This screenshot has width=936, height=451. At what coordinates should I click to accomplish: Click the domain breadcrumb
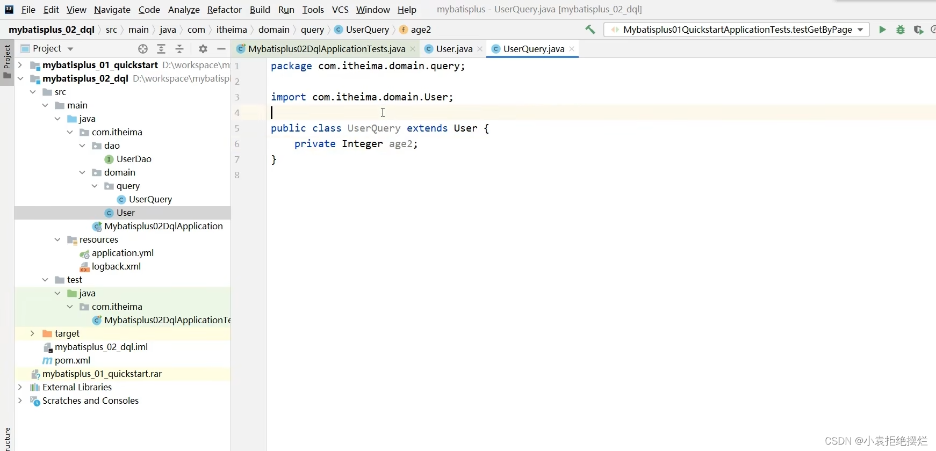pos(273,30)
